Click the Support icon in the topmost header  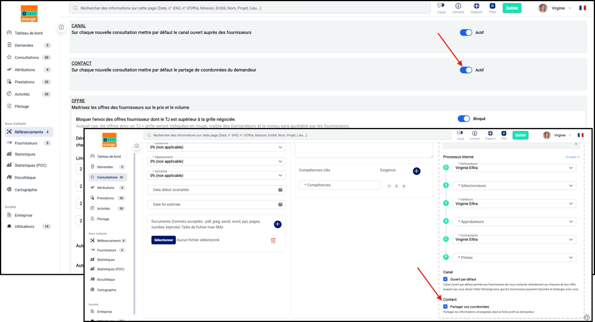point(476,7)
